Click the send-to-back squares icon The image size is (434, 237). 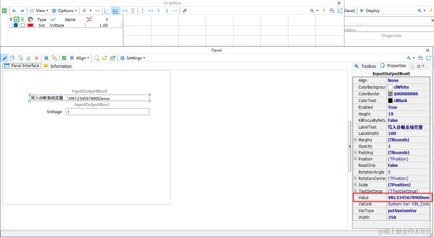[x=54, y=58]
